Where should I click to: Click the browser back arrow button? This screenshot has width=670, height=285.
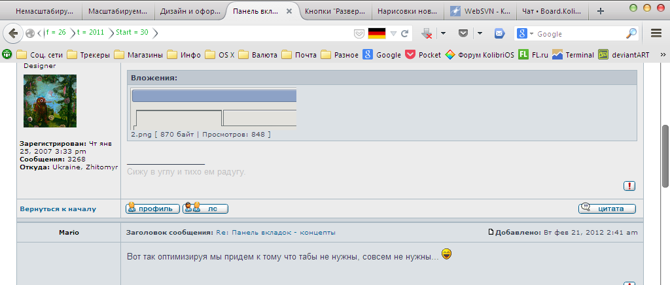point(14,33)
